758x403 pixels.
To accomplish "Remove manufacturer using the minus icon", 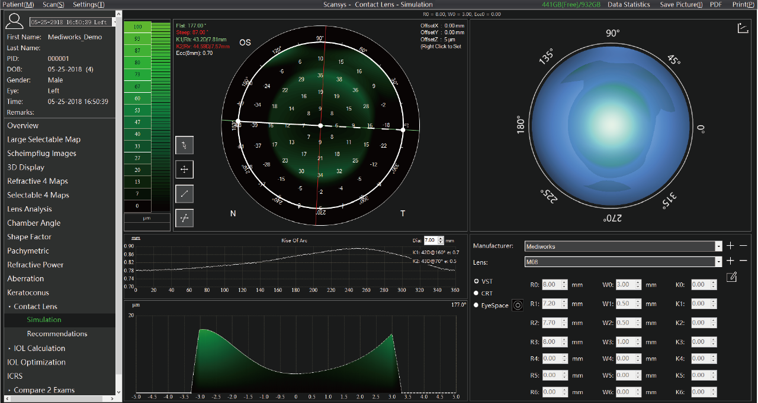I will pos(743,246).
